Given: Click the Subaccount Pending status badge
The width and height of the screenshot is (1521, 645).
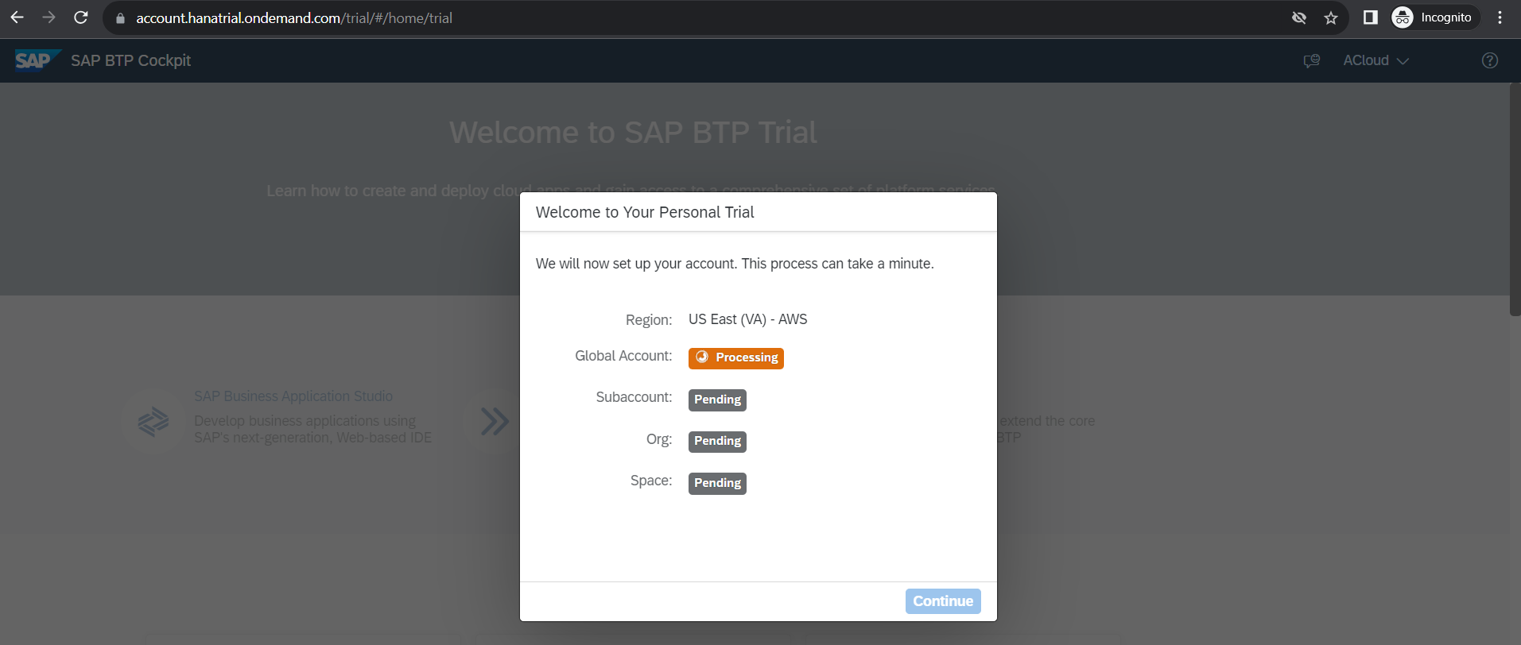Looking at the screenshot, I should (x=717, y=400).
